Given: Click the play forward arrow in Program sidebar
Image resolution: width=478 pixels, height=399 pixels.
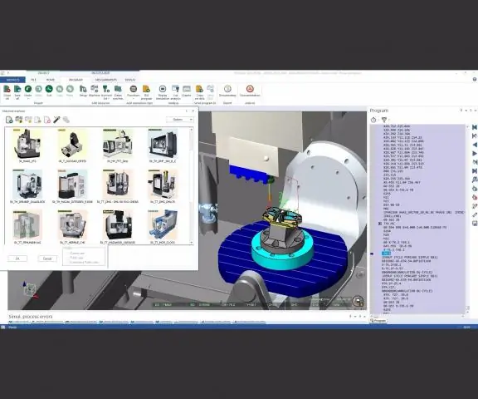Looking at the screenshot, I should click(x=475, y=153).
